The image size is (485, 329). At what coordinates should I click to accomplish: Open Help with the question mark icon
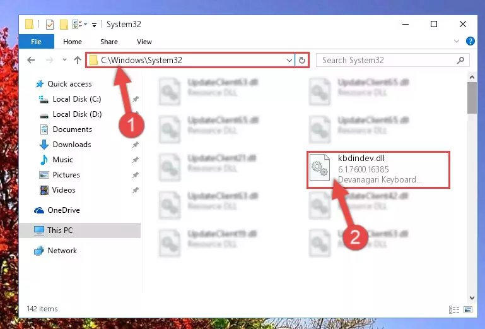pyautogui.click(x=470, y=41)
